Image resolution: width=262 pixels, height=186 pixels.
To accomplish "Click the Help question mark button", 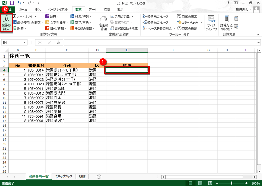I will tap(228, 3).
